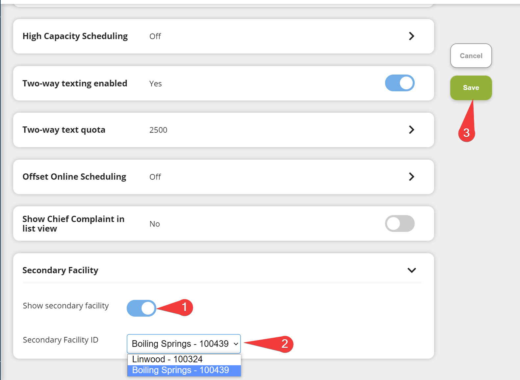The image size is (520, 380).
Task: Expand the High Capacity Scheduling chevron arrow
Action: (411, 36)
